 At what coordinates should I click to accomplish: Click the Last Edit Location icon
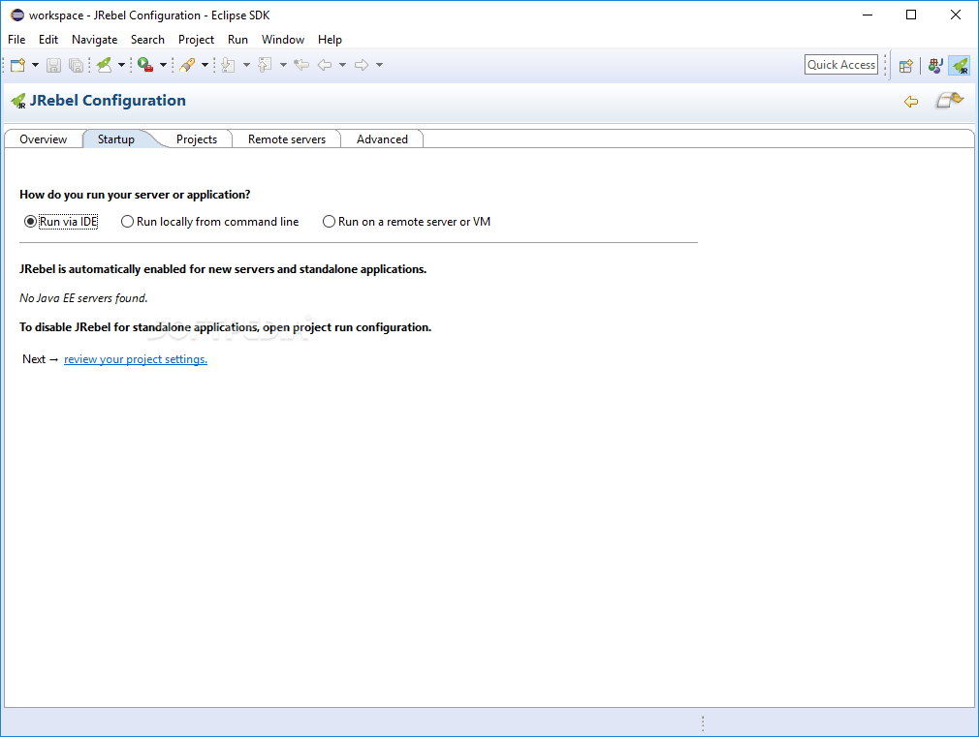301,65
